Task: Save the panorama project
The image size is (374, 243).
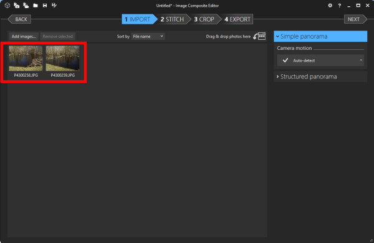Action: pyautogui.click(x=45, y=5)
